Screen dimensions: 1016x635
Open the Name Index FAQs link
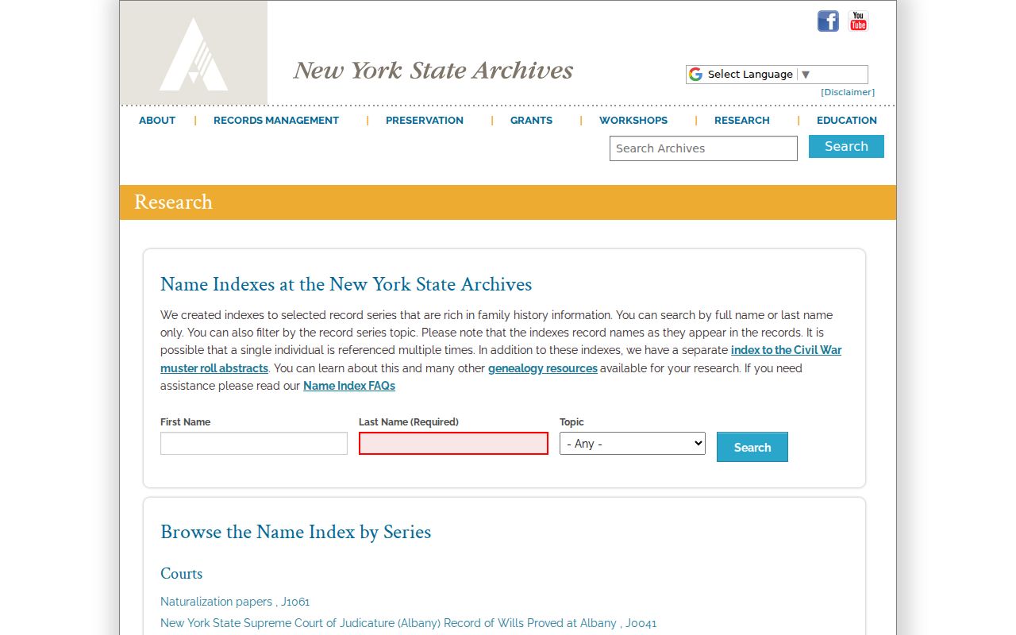click(x=349, y=386)
